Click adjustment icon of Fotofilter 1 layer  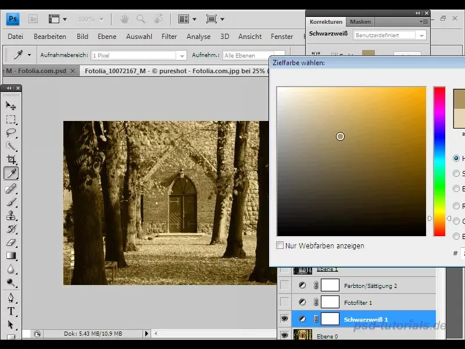(302, 302)
